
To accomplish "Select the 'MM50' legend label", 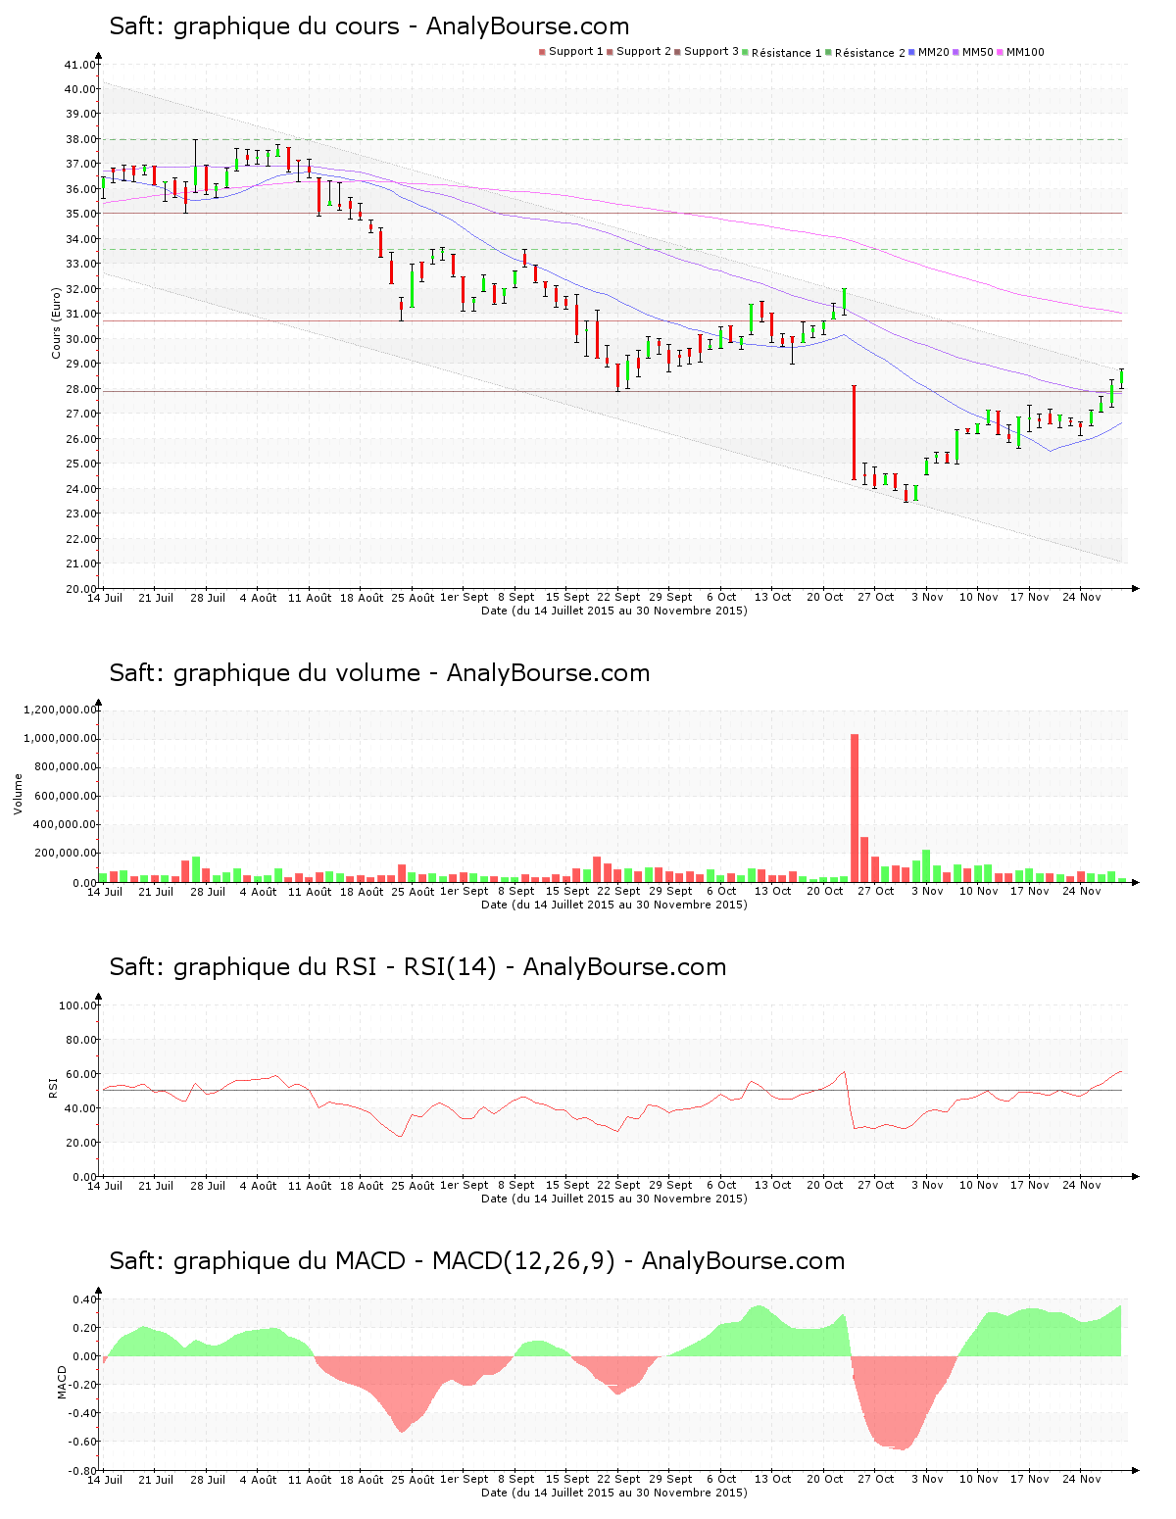I will 978,52.
